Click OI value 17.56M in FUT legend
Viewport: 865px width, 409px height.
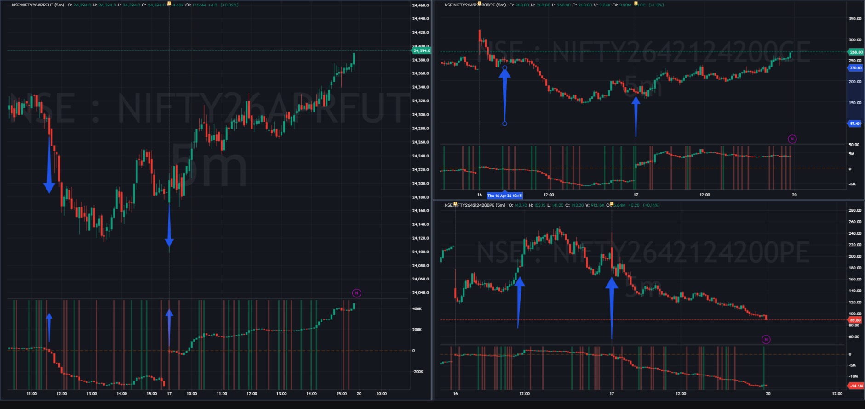(199, 5)
